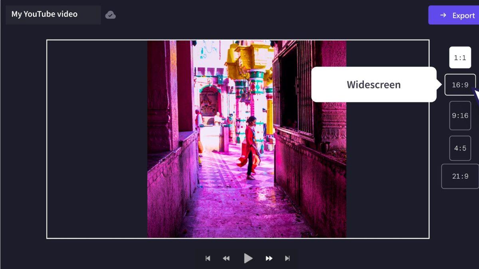The width and height of the screenshot is (479, 269).
Task: Set the 21:9 cinematic aspect ratio
Action: pyautogui.click(x=460, y=176)
